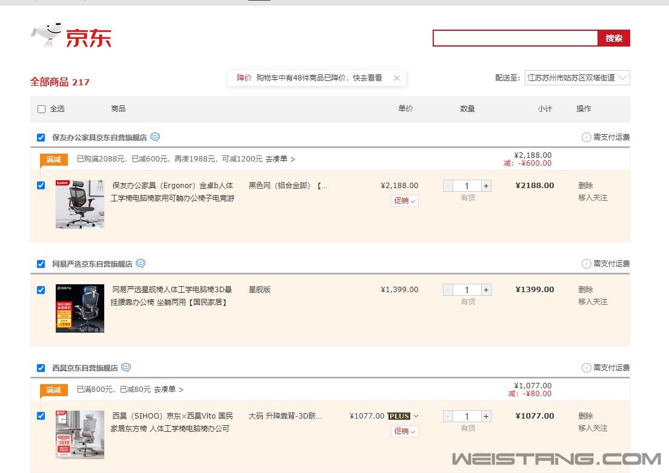Open the JD.com logo homepage link
Viewport: 669px width, 473px height.
[x=72, y=35]
